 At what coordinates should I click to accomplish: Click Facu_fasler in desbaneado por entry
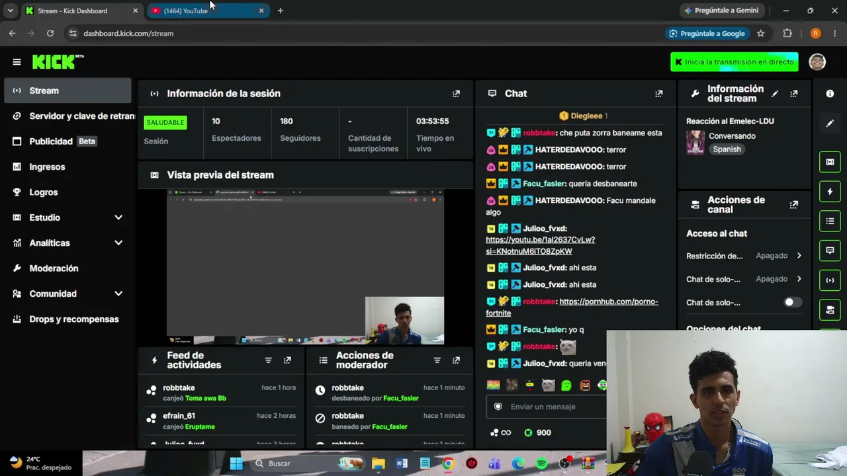401,399
